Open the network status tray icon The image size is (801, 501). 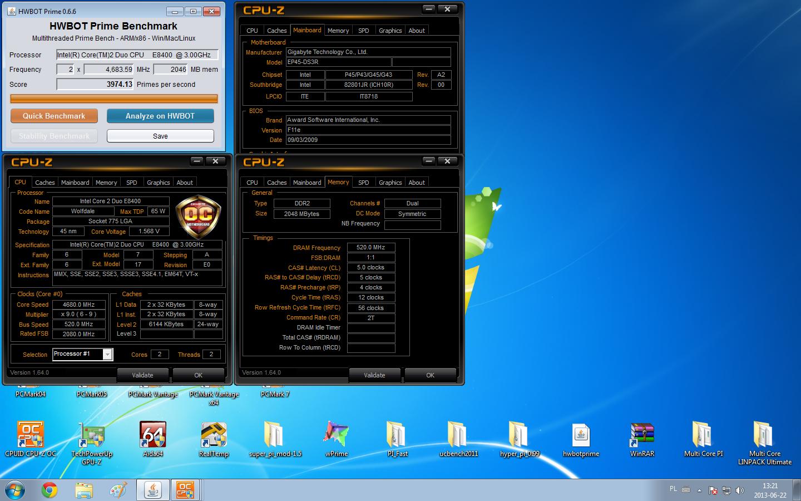tap(726, 490)
